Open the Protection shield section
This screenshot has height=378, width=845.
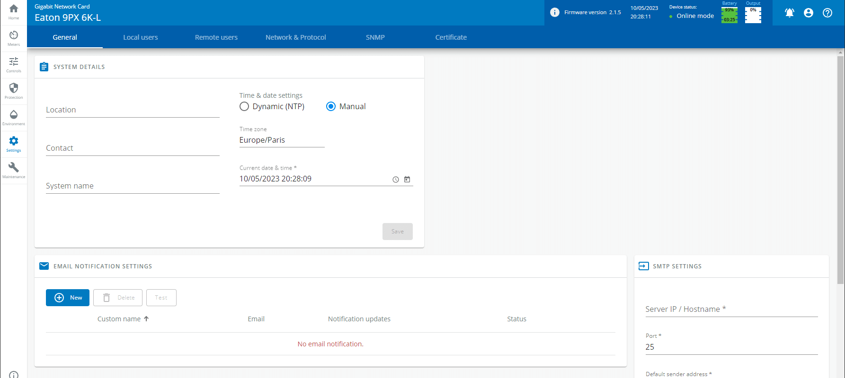(x=14, y=91)
